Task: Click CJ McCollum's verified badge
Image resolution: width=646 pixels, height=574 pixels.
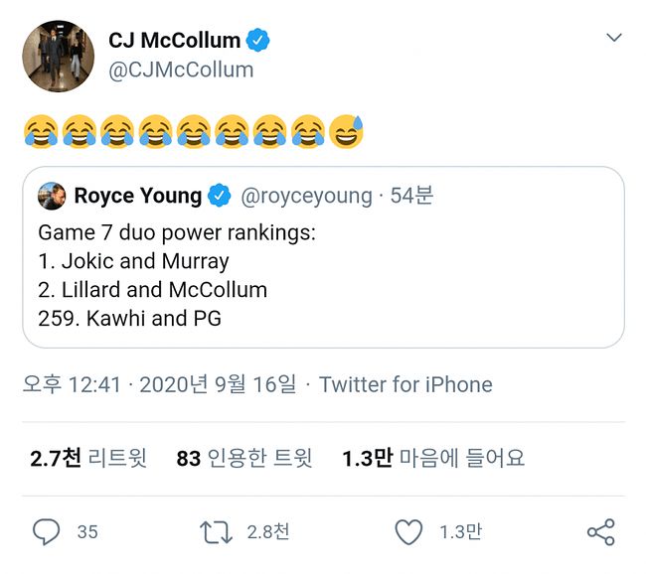Action: point(258,41)
